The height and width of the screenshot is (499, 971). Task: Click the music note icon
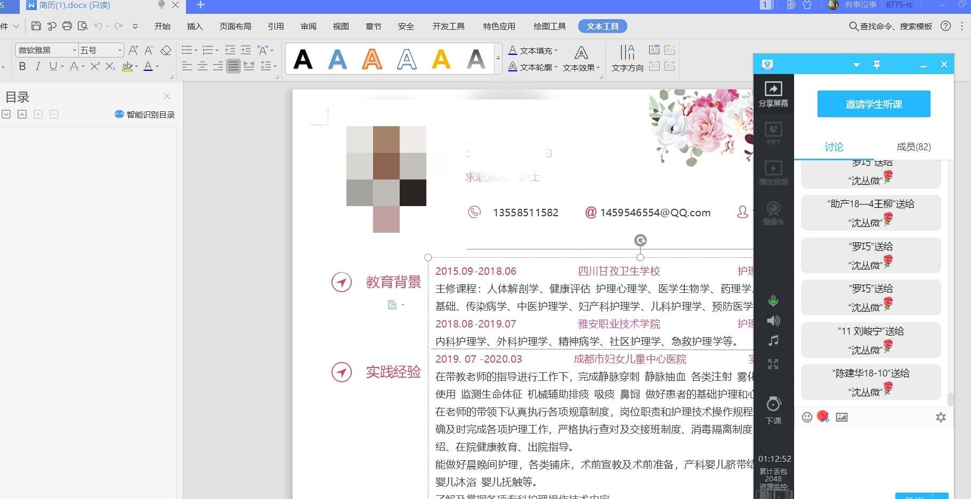pos(773,341)
